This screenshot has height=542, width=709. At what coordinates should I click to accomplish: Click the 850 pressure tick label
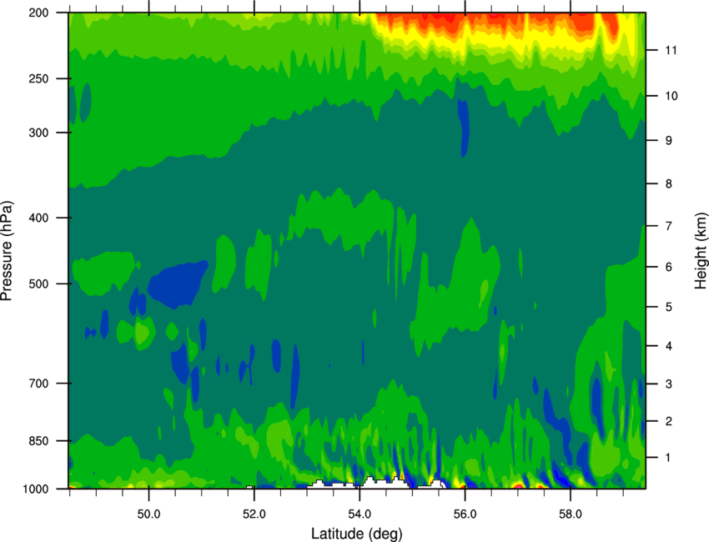tap(39, 441)
